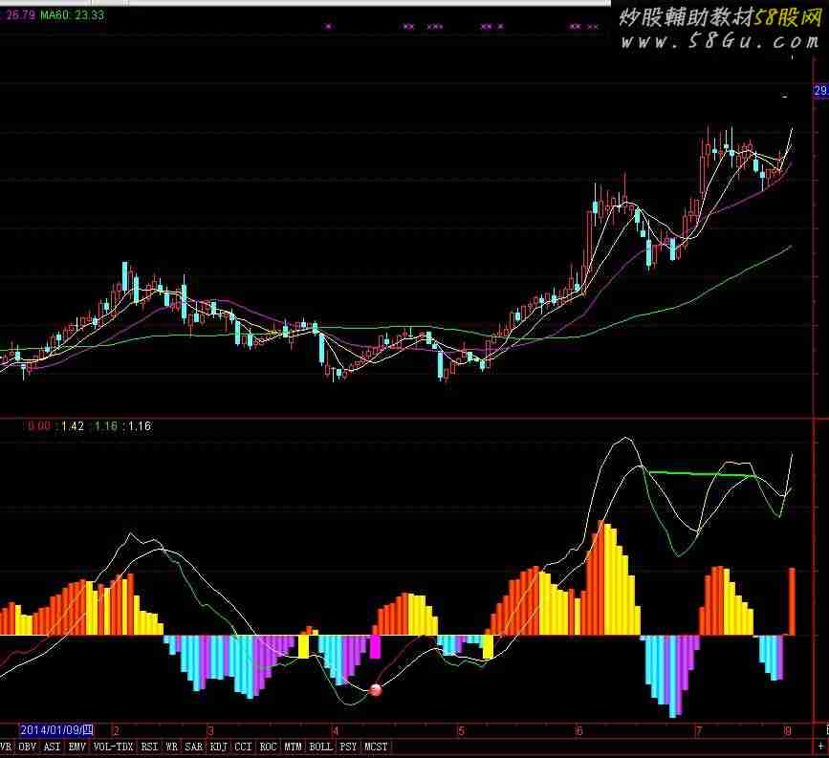The width and height of the screenshot is (829, 758).
Task: Show the MTM indicator
Action: tap(294, 746)
